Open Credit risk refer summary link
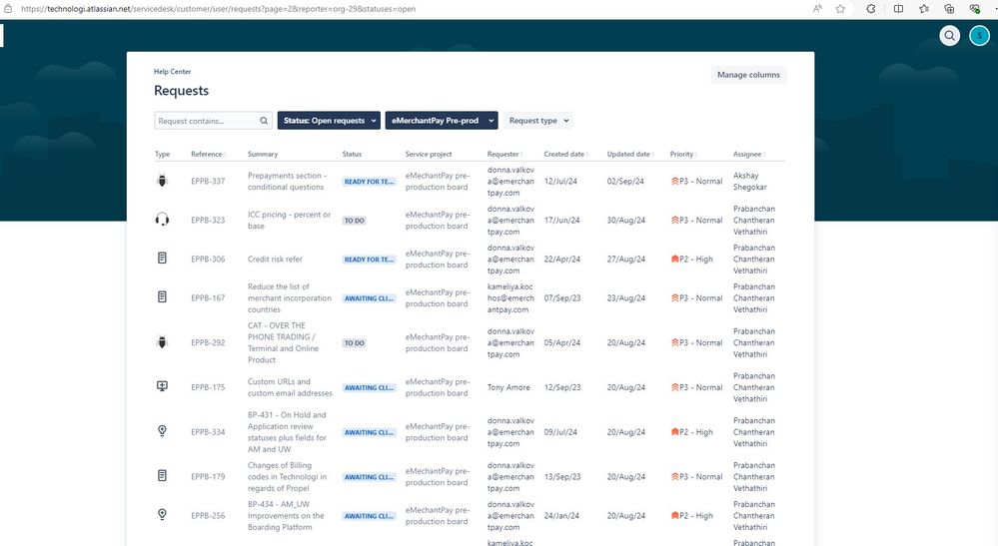The image size is (998, 546). (x=275, y=259)
